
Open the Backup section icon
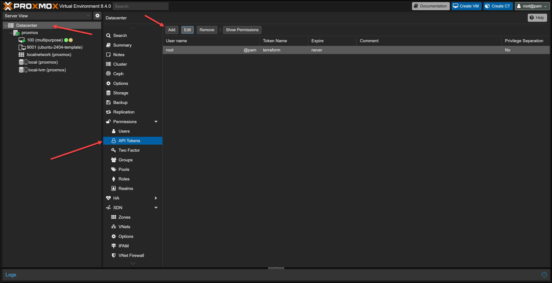point(108,102)
